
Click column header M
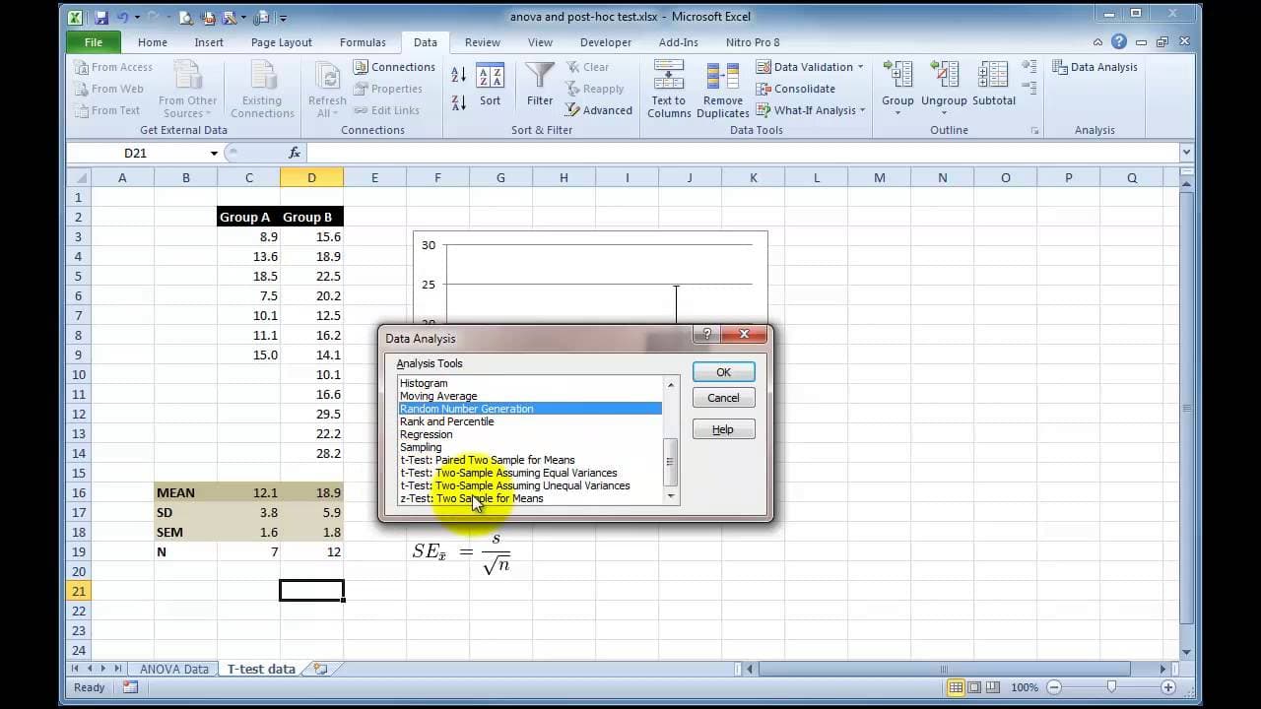(x=879, y=178)
